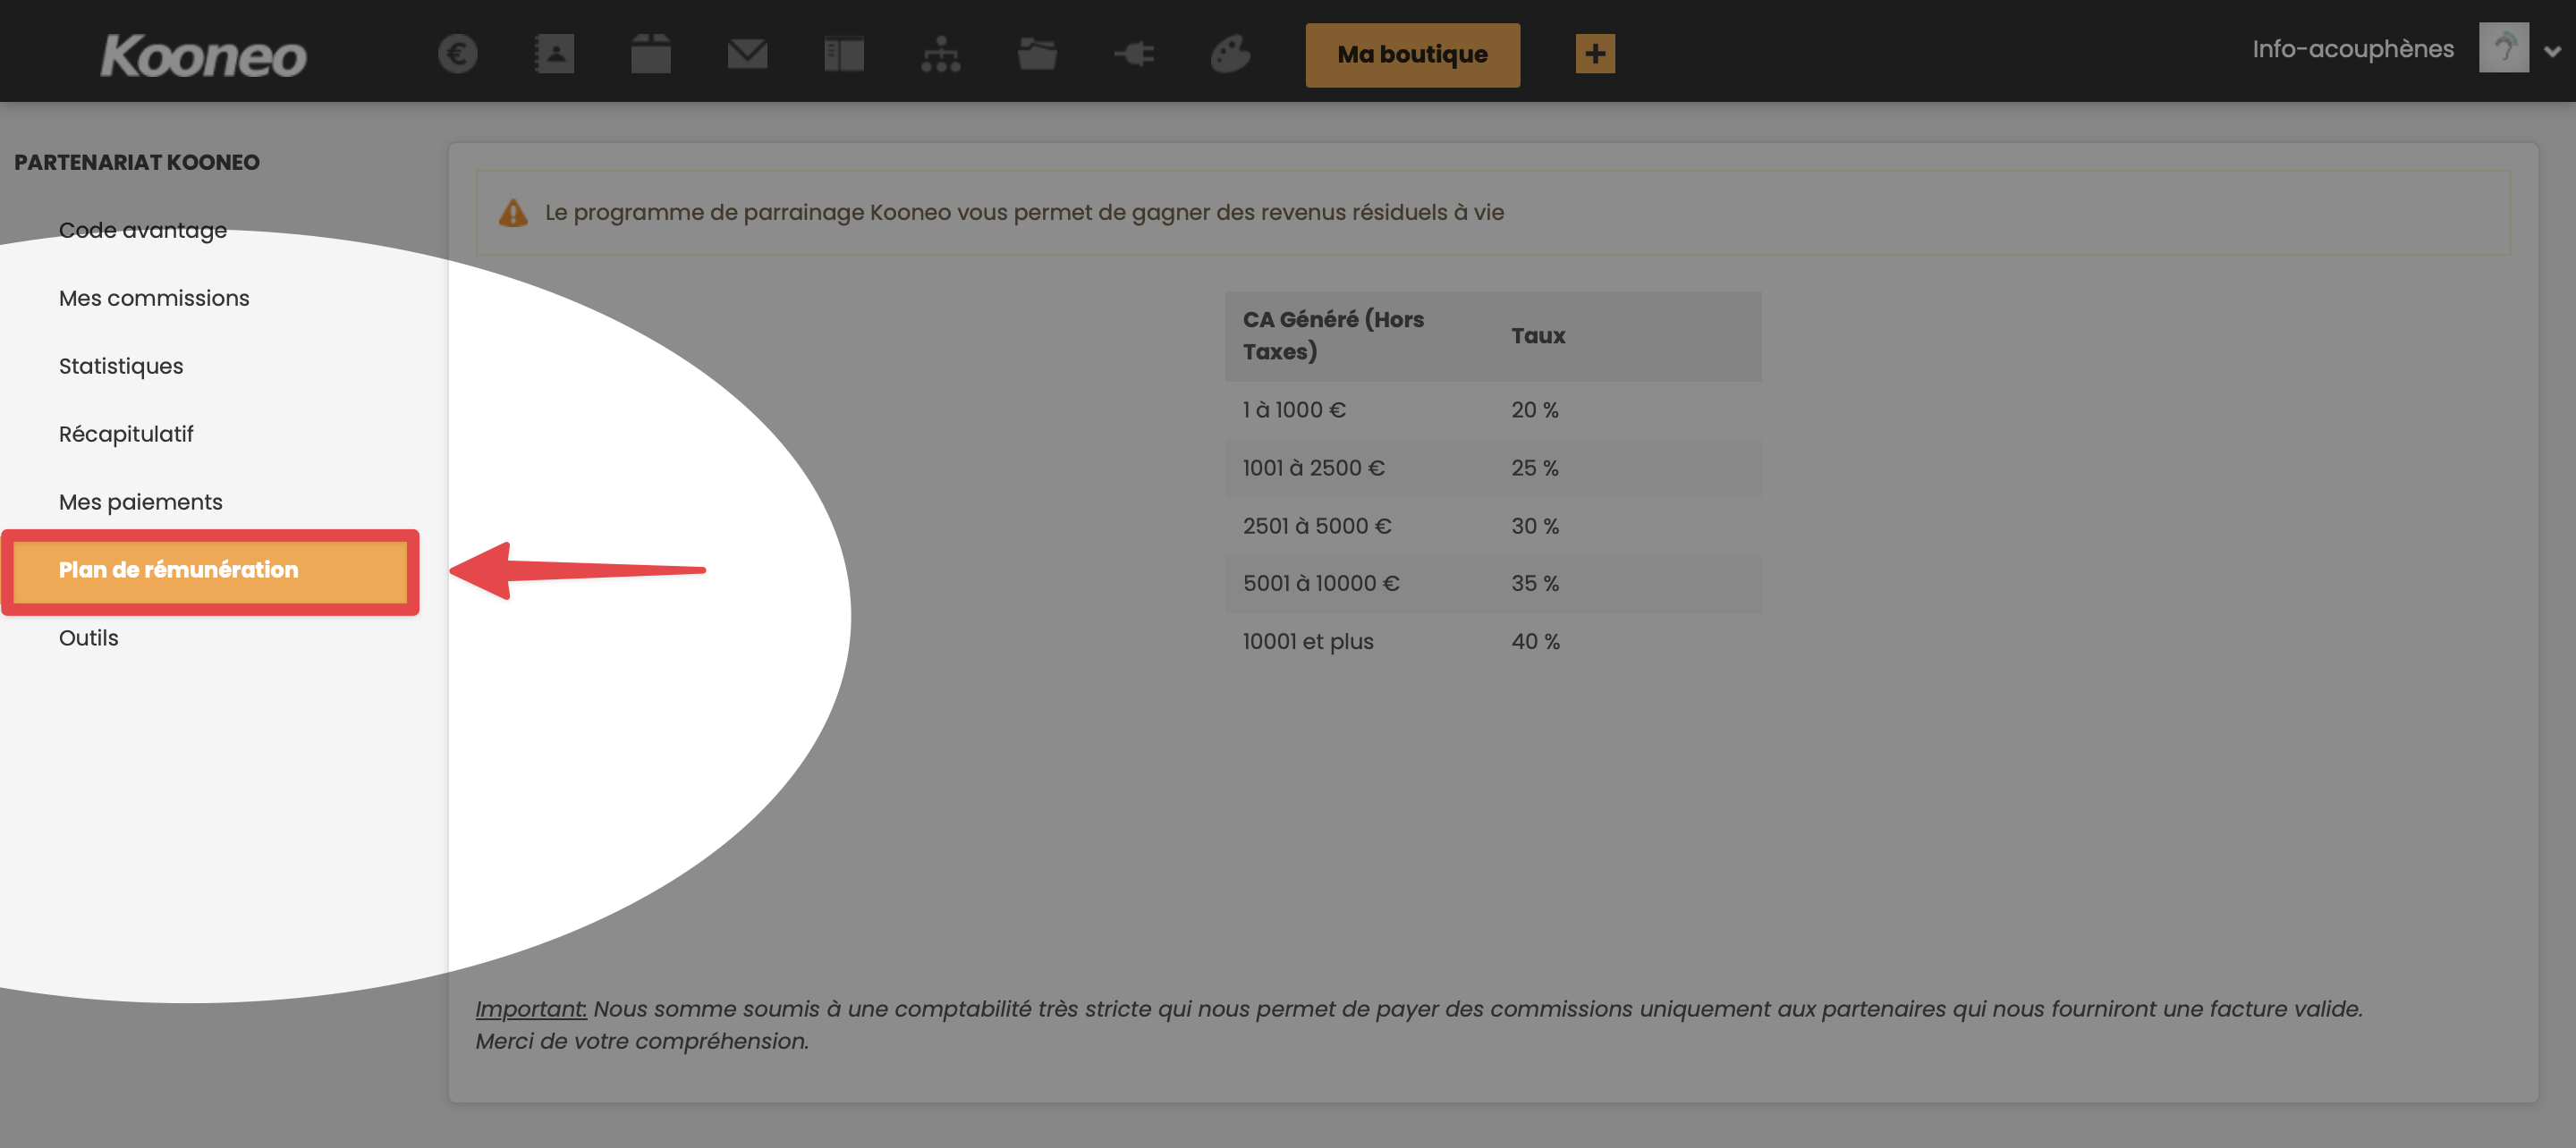
Task: Open the palette design icon
Action: pos(1231,53)
